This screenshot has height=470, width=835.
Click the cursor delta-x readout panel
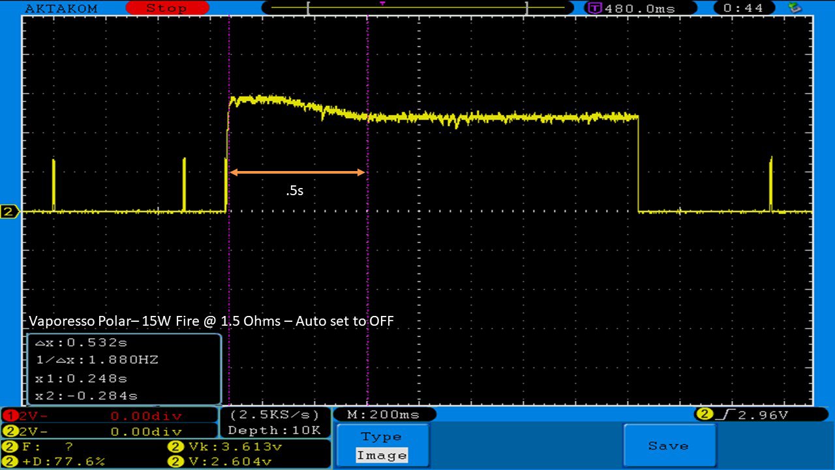click(124, 369)
